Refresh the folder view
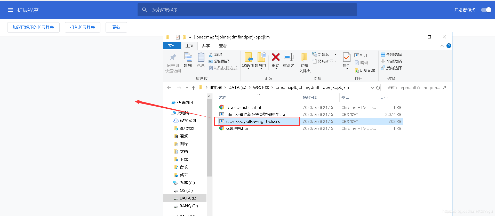 click(378, 88)
